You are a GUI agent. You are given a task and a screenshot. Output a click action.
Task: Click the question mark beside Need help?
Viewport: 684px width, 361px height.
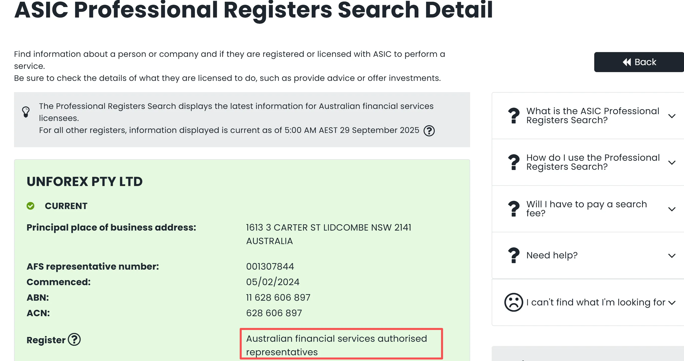pos(514,255)
